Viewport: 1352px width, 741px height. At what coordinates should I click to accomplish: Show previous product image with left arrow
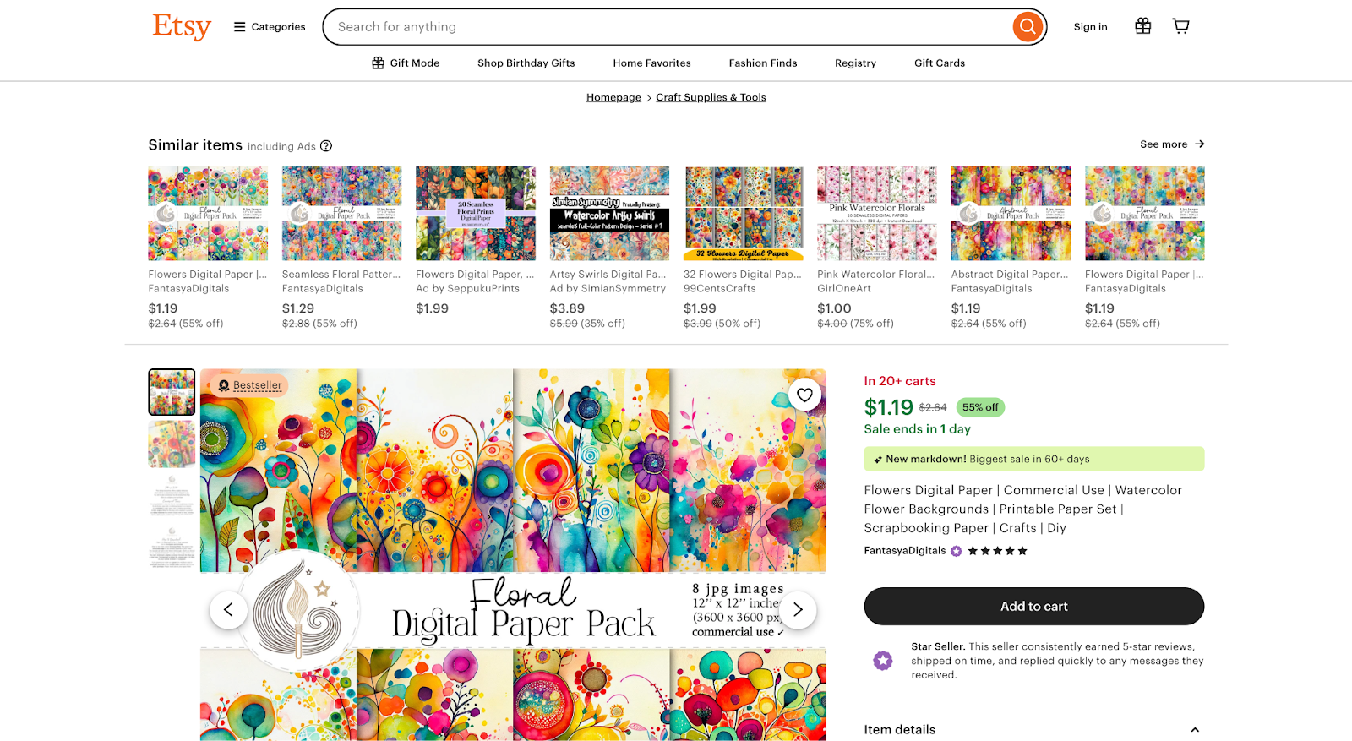(x=228, y=609)
